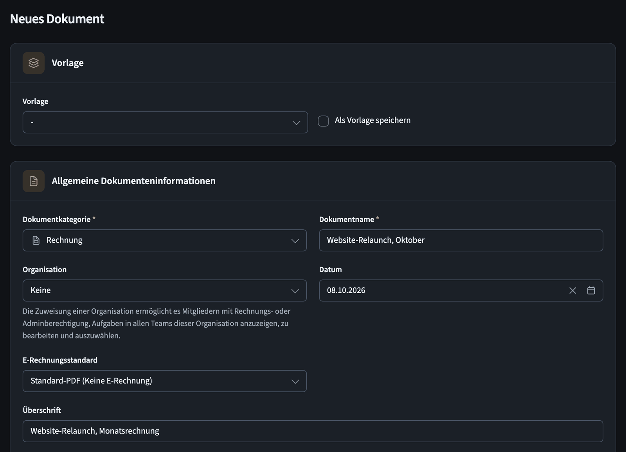The height and width of the screenshot is (452, 626).
Task: Open the Vorlage dropdown
Action: 165,122
